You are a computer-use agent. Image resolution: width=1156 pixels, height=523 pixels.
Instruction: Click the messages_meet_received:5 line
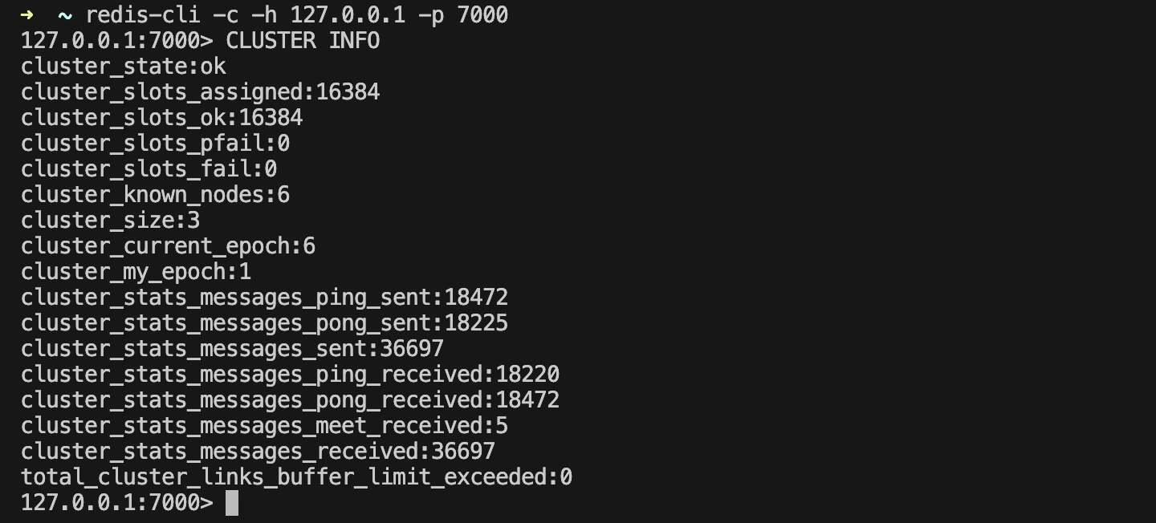pos(264,426)
